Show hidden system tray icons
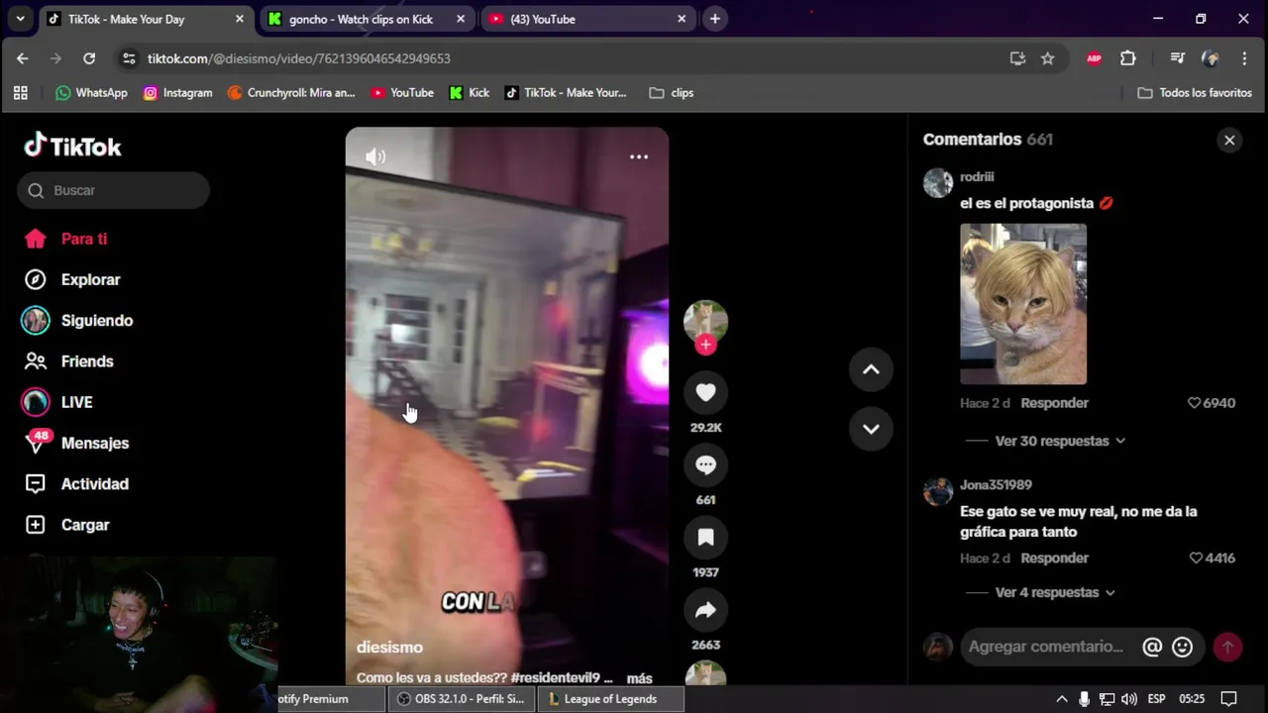 pyautogui.click(x=1062, y=699)
